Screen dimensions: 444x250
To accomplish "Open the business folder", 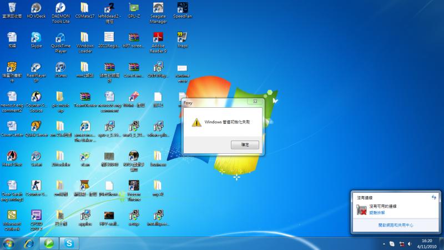I will [x=158, y=159].
